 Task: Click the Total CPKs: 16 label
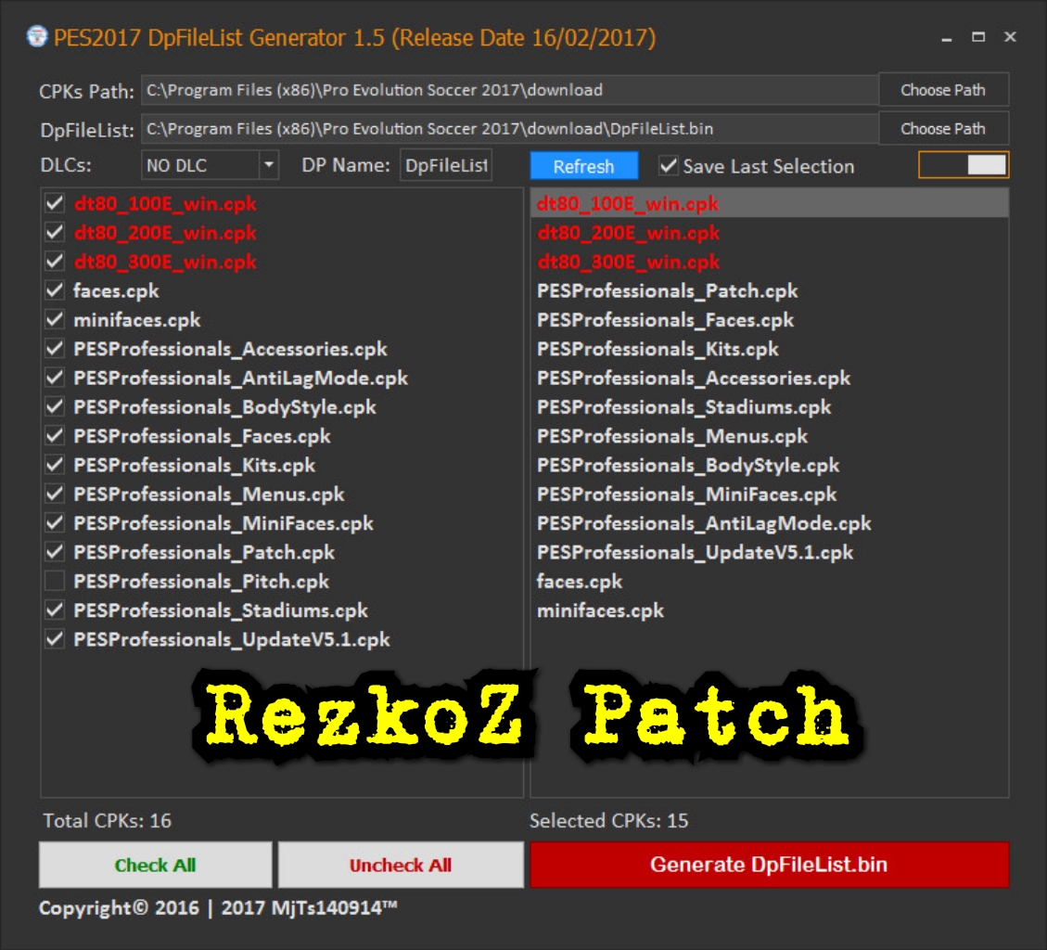(x=107, y=820)
